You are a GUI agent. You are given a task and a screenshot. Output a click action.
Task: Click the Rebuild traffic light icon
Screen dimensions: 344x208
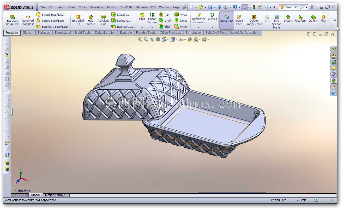coord(254,7)
